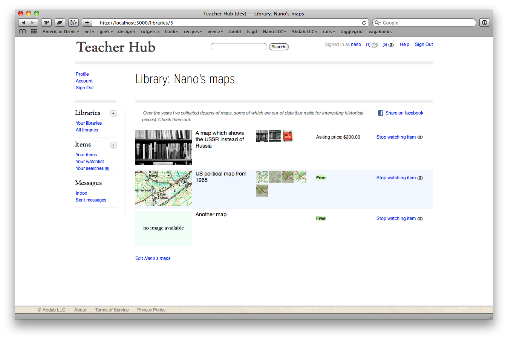Click the Facebook share icon
Image resolution: width=508 pixels, height=339 pixels.
click(x=381, y=113)
